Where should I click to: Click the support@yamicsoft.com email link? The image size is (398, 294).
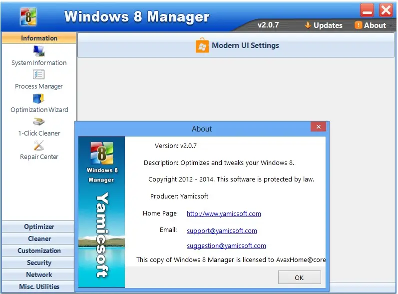(x=222, y=230)
